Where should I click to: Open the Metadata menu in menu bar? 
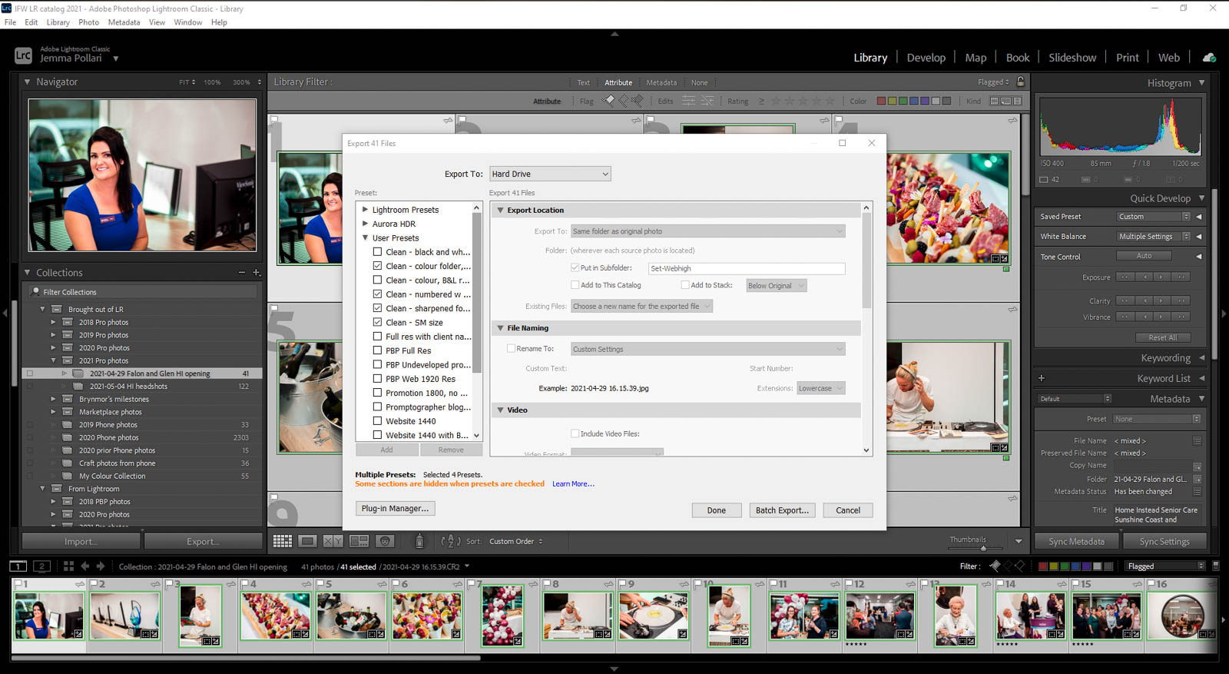point(124,22)
